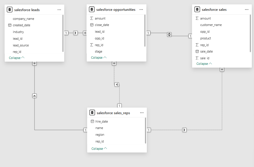Select the right-pointing arrow on sales_reps to sales link
The width and height of the screenshot is (254, 167).
point(184,130)
